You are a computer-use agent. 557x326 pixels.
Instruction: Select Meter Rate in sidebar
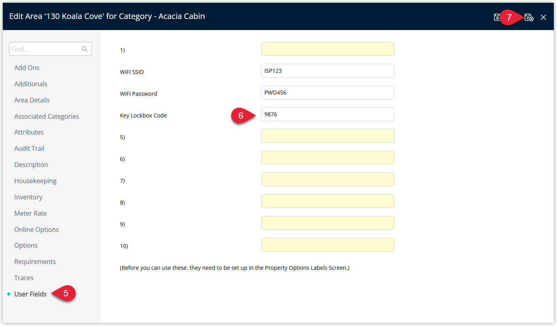[x=30, y=213]
